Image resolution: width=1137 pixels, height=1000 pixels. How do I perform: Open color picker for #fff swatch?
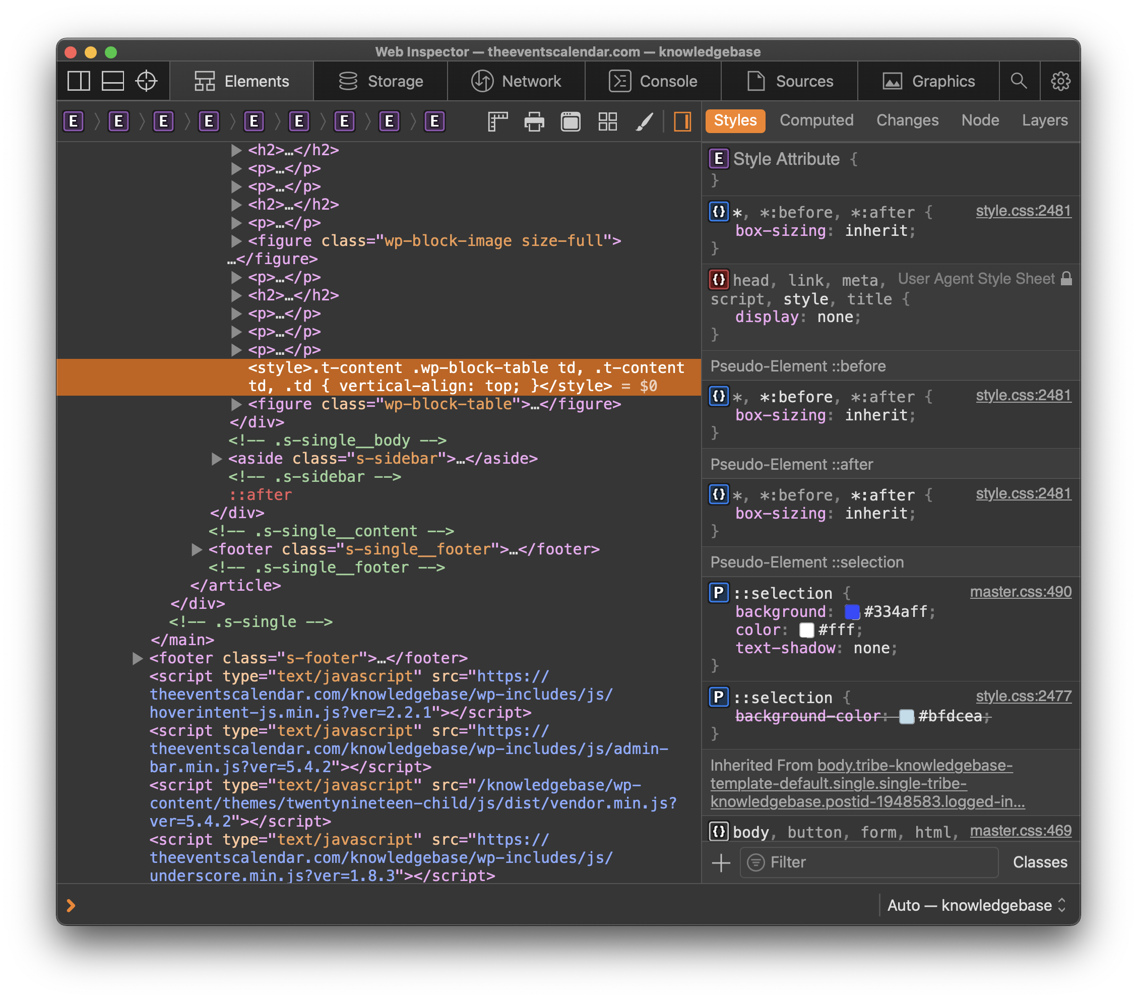806,630
